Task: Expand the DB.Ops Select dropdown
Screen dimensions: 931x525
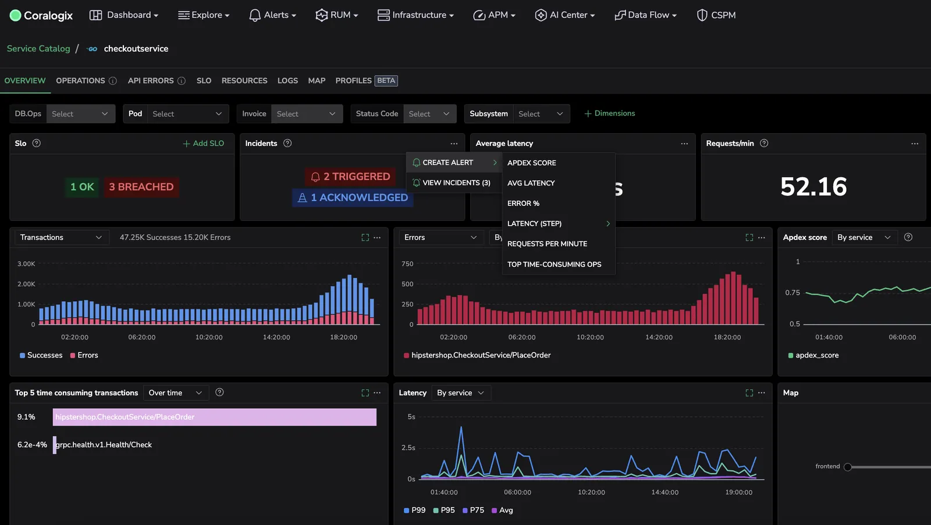Action: click(80, 114)
